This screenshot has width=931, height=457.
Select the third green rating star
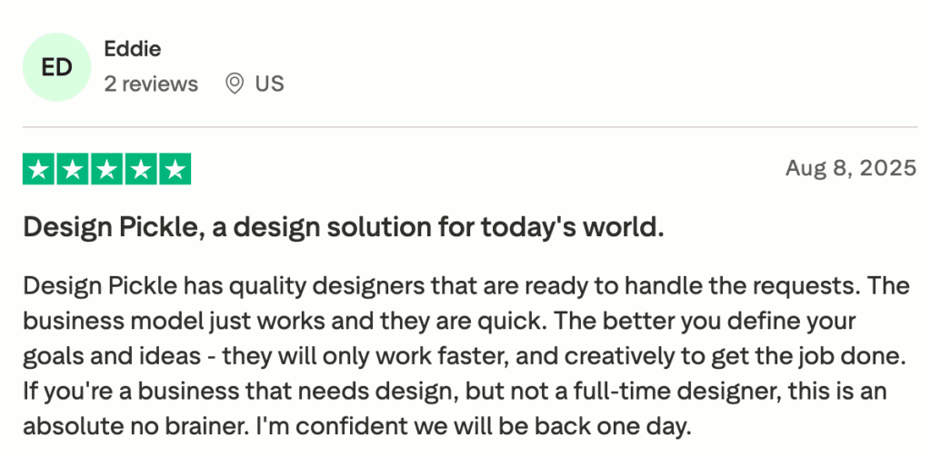106,169
